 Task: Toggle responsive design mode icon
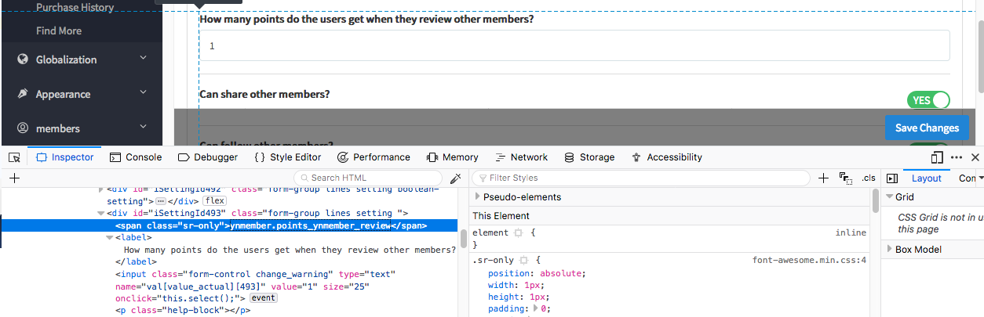(937, 157)
